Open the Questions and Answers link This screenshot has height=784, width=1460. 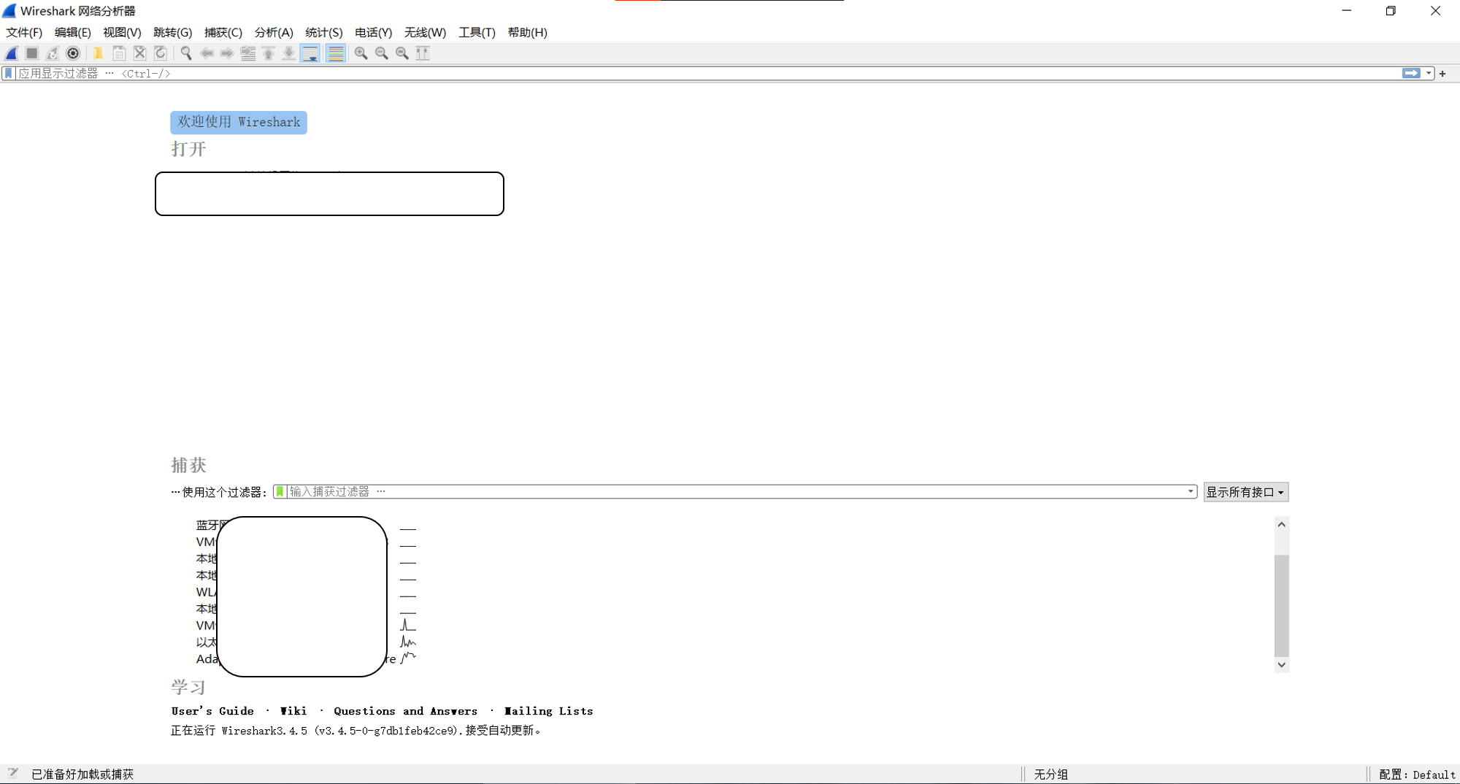point(405,711)
